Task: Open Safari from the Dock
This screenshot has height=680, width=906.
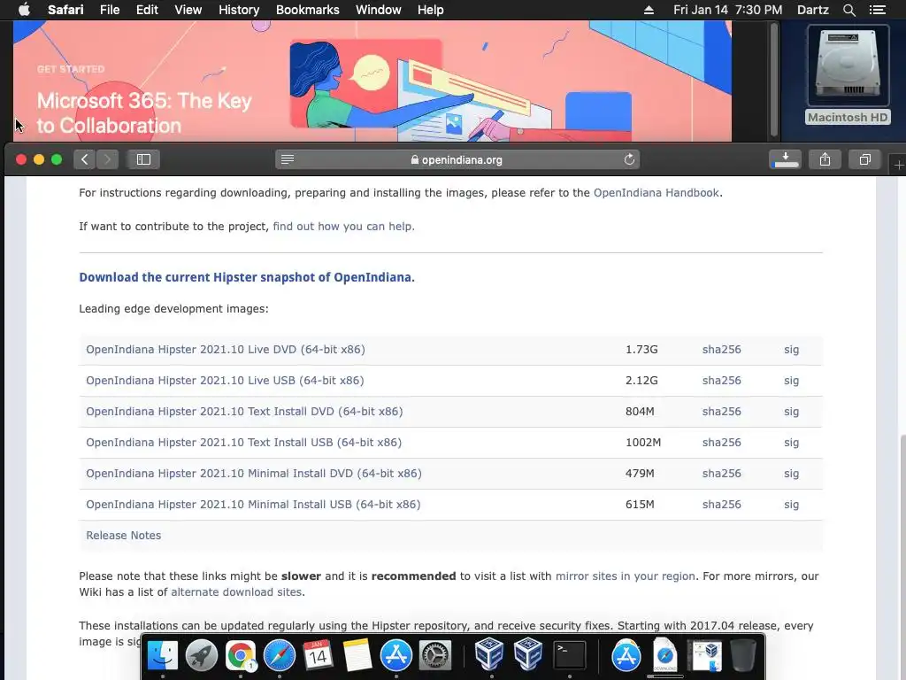Action: (280, 655)
